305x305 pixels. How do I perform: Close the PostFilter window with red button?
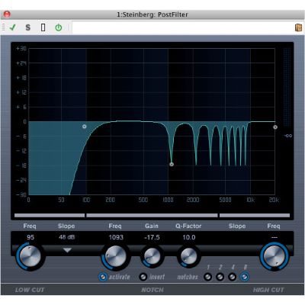[x=7, y=14]
